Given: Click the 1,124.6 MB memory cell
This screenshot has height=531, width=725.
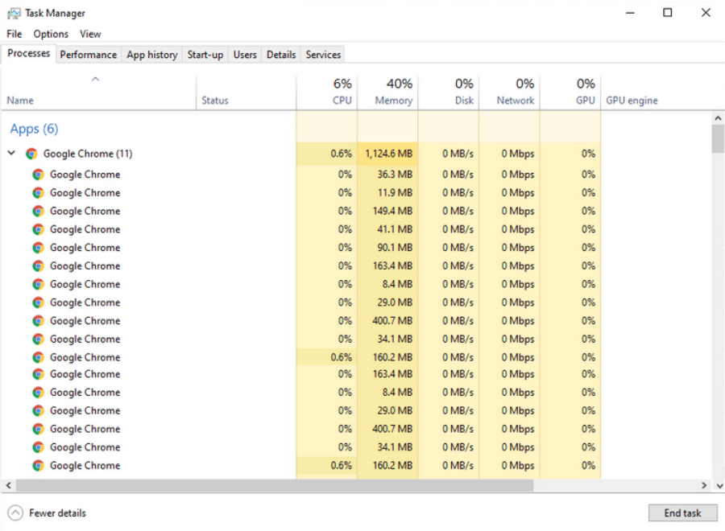Looking at the screenshot, I should click(388, 154).
